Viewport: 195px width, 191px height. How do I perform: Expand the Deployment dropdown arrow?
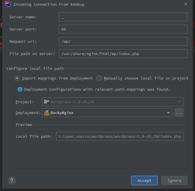[168, 113]
